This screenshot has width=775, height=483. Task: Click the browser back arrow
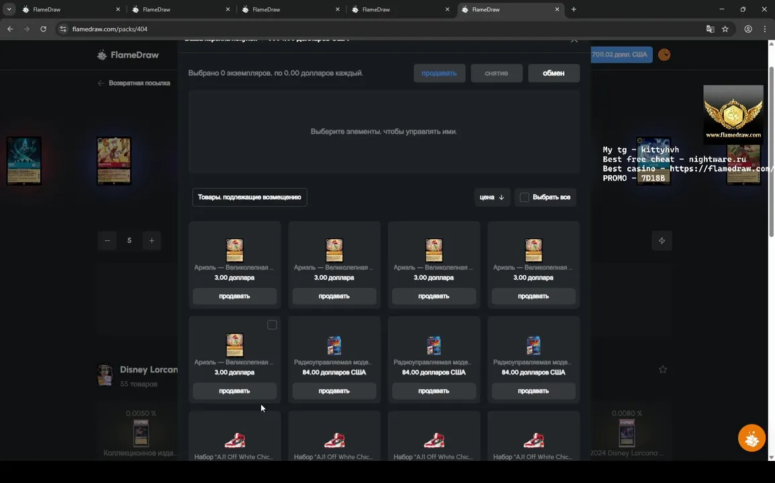[10, 29]
